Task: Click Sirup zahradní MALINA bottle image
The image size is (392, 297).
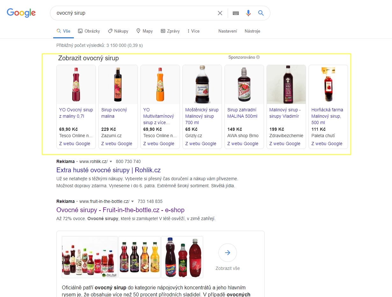Action: point(244,85)
